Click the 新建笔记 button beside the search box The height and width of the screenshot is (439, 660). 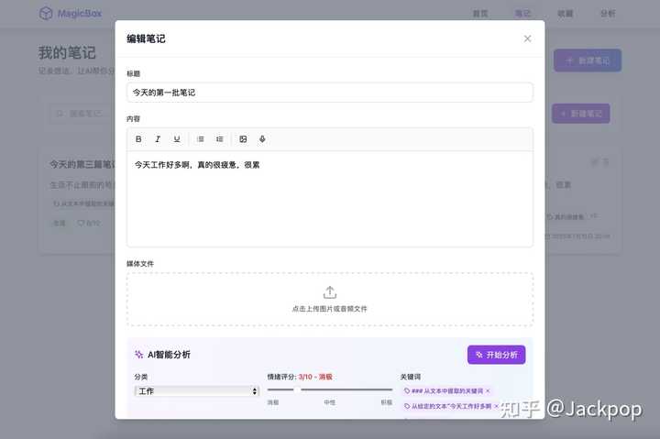point(581,114)
